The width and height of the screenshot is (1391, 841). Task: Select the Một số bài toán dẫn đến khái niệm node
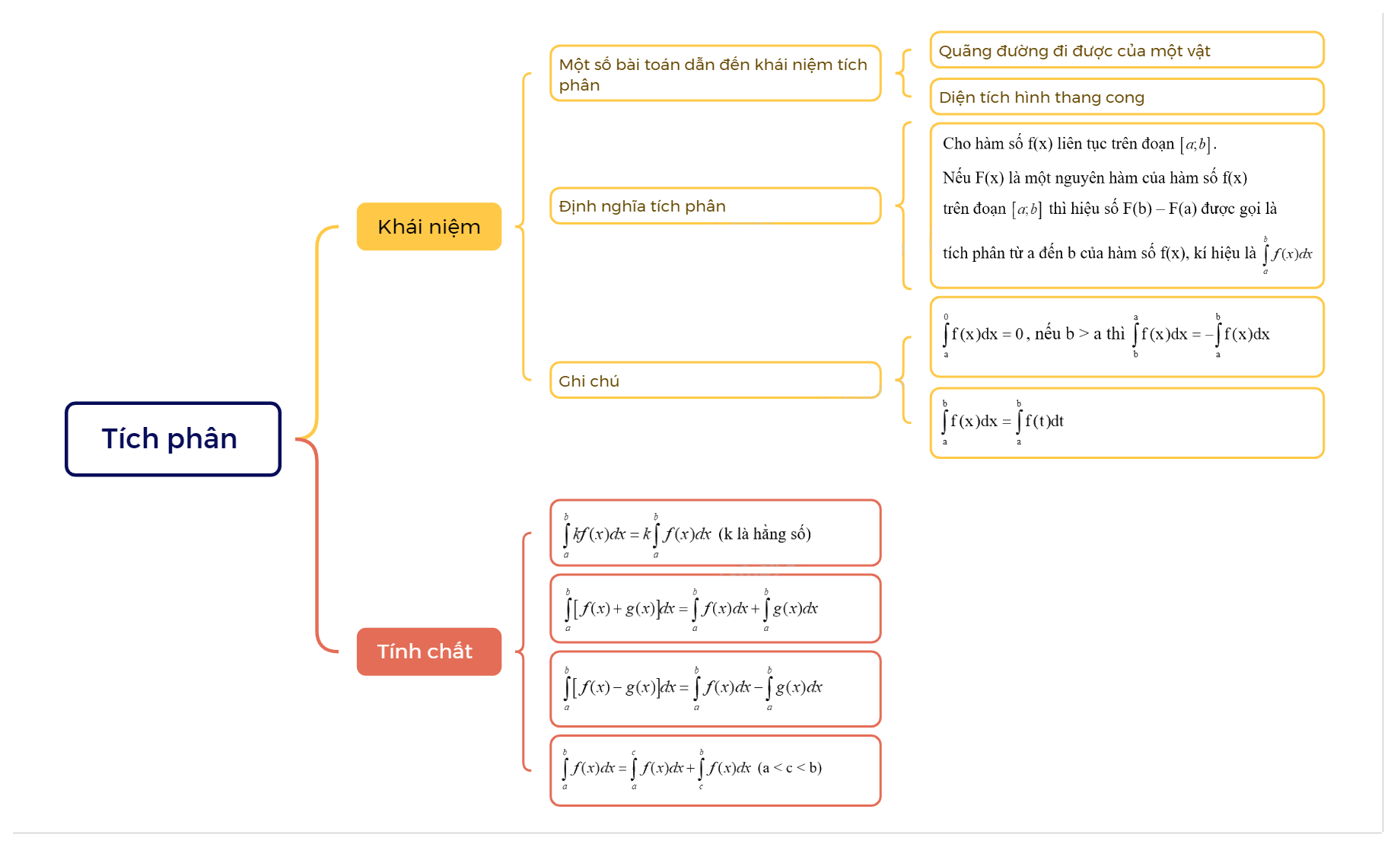pyautogui.click(x=715, y=74)
